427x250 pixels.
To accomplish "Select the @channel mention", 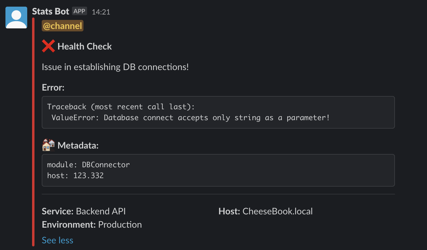I will pyautogui.click(x=63, y=26).
